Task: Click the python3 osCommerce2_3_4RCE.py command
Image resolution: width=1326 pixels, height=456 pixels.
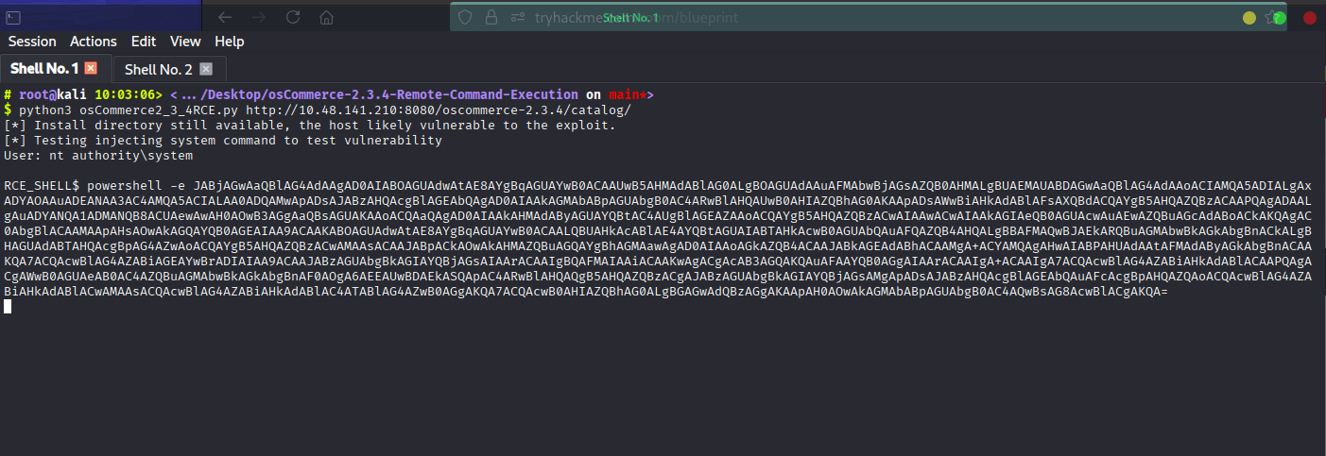Action: (x=129, y=110)
